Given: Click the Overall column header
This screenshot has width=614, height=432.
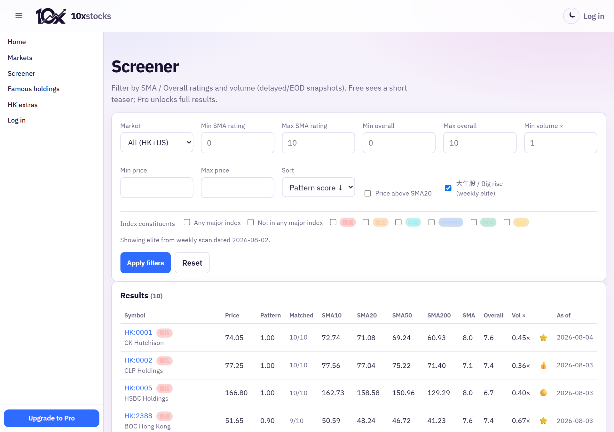Looking at the screenshot, I should 493,316.
